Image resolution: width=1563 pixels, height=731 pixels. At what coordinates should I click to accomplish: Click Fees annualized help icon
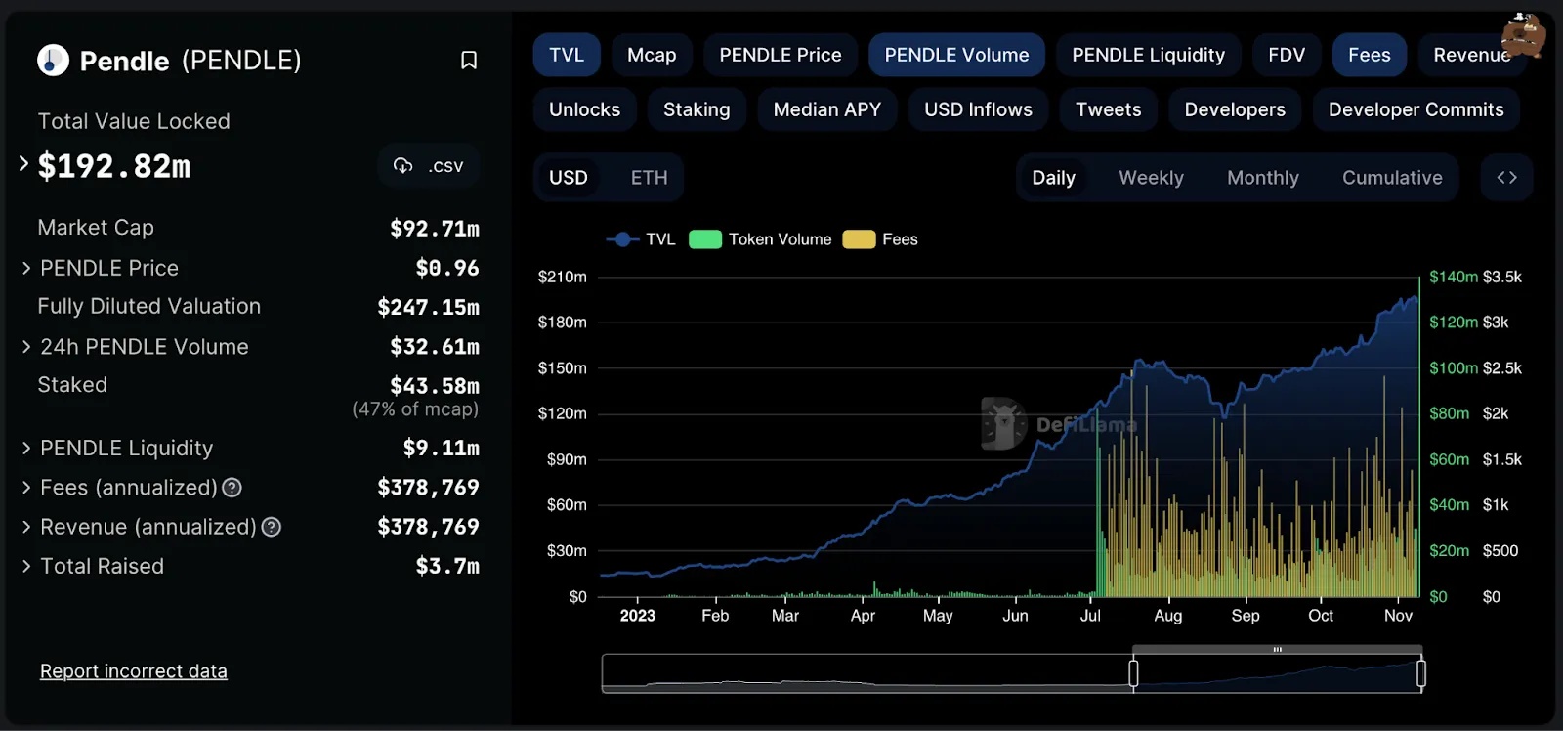coord(232,488)
